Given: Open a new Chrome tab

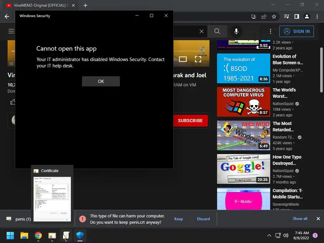Looking at the screenshot, I should [x=85, y=5].
